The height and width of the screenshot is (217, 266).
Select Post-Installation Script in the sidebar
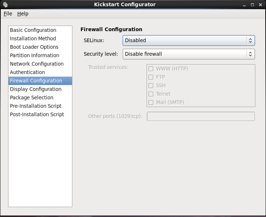point(40,114)
